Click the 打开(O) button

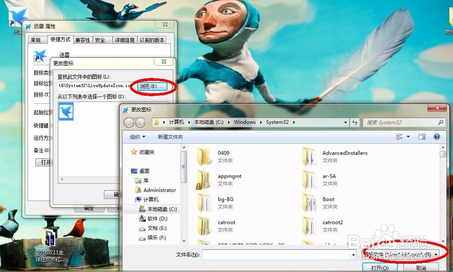pos(379,267)
